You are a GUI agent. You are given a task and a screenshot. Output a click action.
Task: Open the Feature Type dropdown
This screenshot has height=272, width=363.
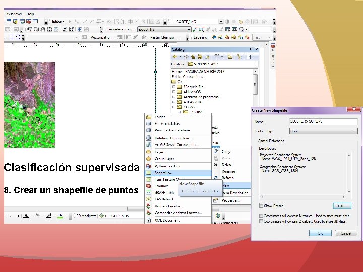(x=355, y=131)
